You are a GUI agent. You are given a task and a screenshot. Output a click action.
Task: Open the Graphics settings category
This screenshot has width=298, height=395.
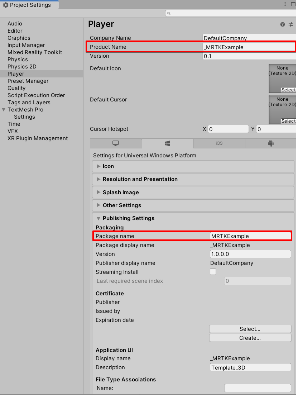[19, 38]
